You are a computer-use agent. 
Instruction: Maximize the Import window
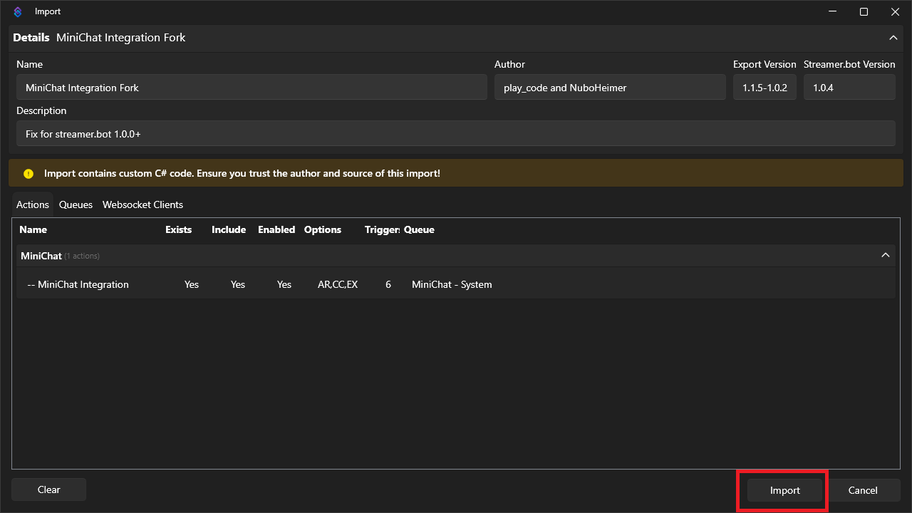pos(864,11)
